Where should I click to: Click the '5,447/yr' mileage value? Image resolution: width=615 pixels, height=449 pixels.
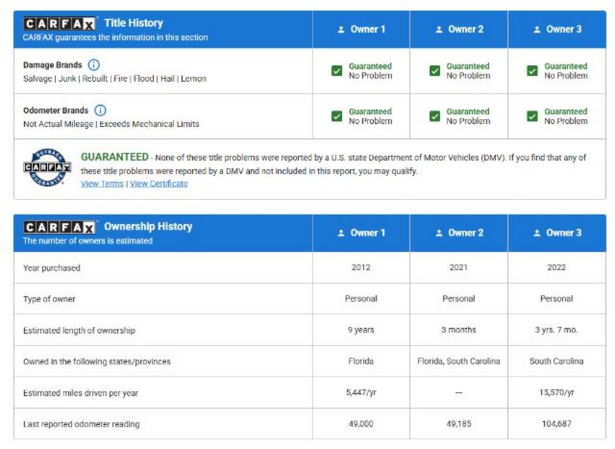[x=361, y=392]
